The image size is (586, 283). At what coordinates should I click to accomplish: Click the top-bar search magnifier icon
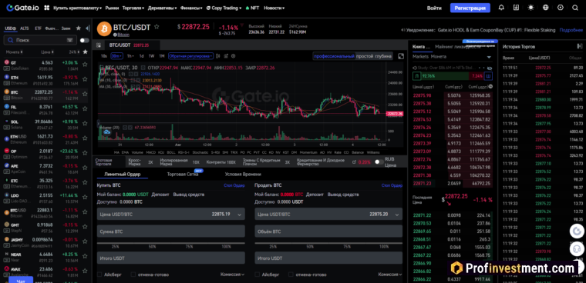point(574,8)
